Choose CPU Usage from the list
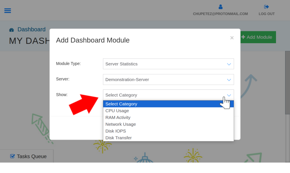Image resolution: width=290 pixels, height=173 pixels. 117,111
